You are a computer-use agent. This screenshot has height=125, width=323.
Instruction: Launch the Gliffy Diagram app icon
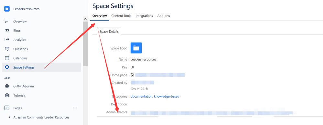7,86
